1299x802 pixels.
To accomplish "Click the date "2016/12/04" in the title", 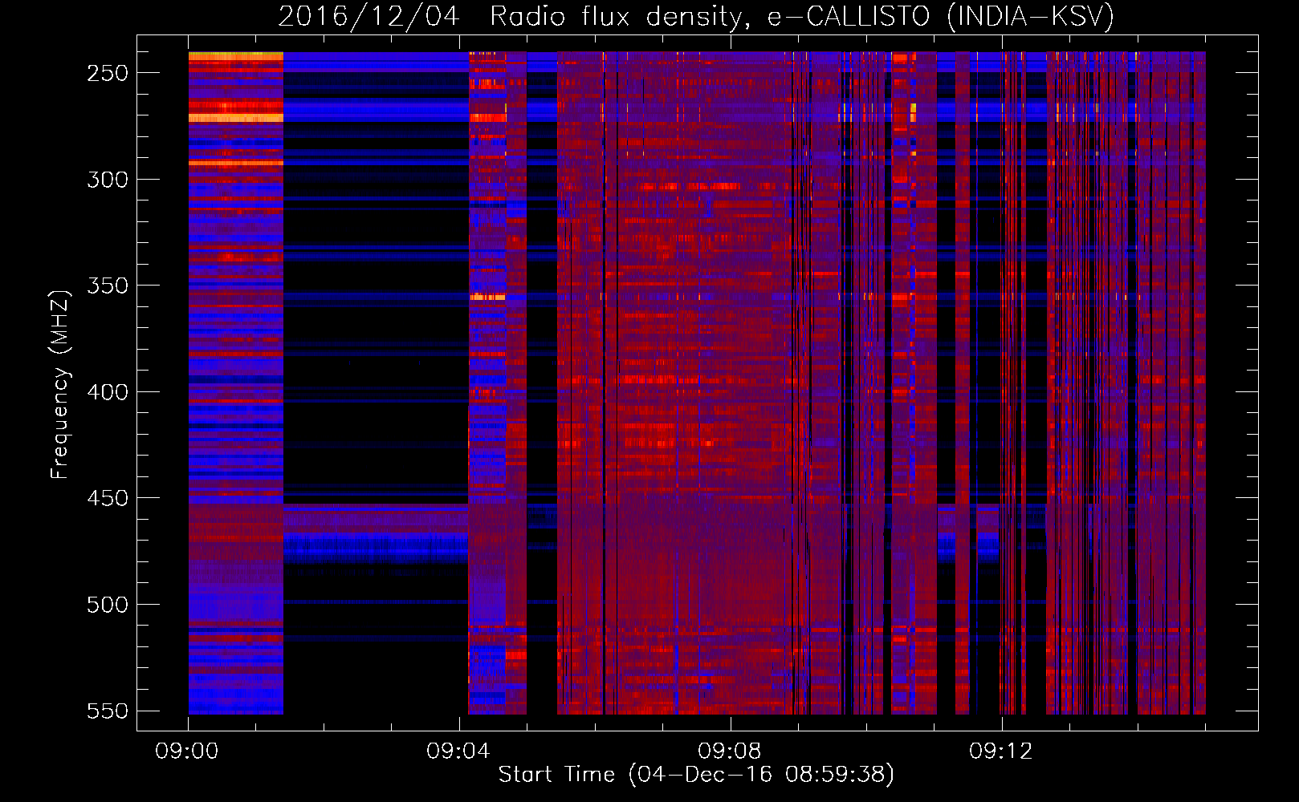I will coord(369,16).
